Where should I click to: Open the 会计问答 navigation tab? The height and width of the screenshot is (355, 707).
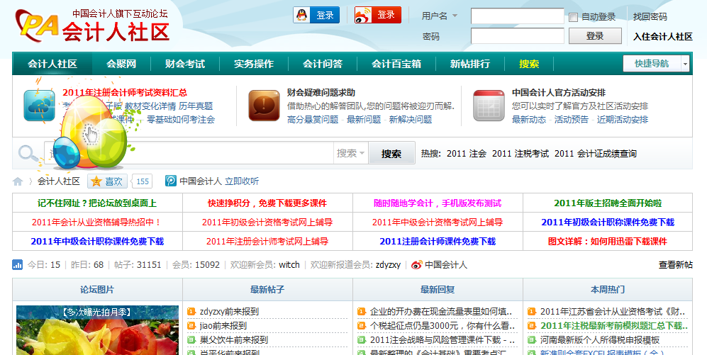(323, 64)
